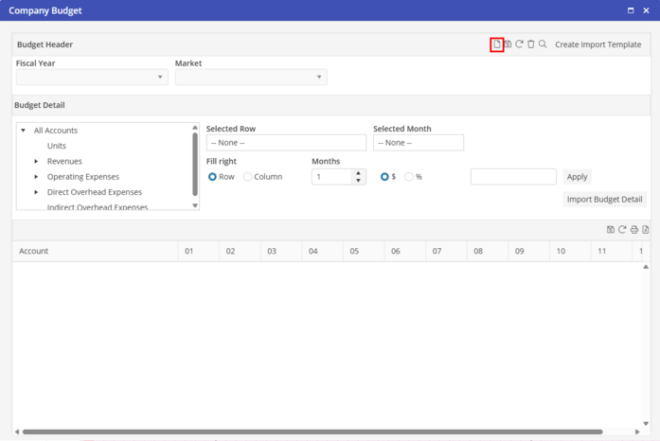Click the Refresh icon in Budget Header
Screen dimensions: 660x441
[x=519, y=44]
